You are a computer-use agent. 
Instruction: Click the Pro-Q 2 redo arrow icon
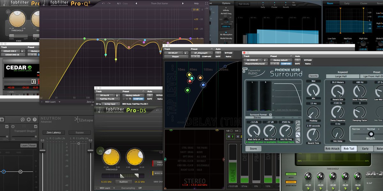tap(109, 3)
